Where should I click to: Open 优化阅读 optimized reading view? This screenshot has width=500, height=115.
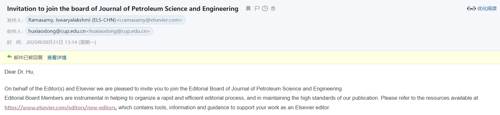[x=487, y=9]
